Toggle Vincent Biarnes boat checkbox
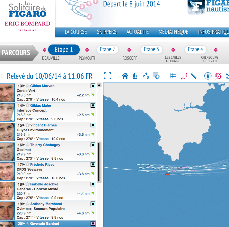Image resolution: width=229 pixels, height=227 pixels. pos(93,125)
